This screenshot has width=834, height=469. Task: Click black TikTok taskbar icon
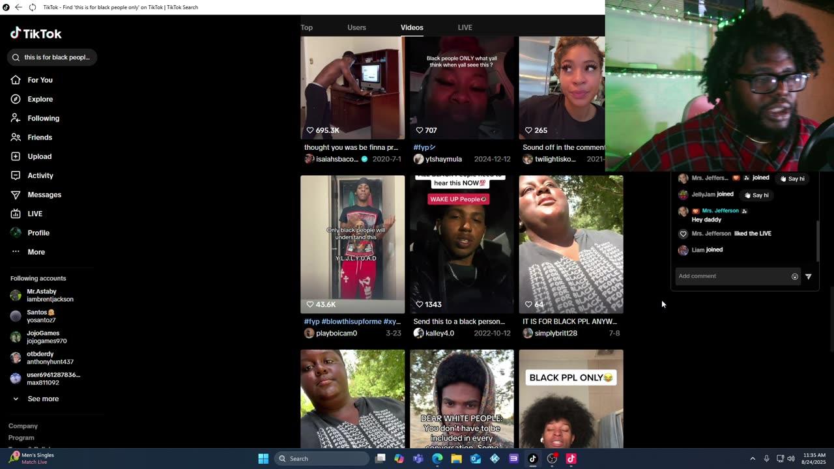click(532, 459)
